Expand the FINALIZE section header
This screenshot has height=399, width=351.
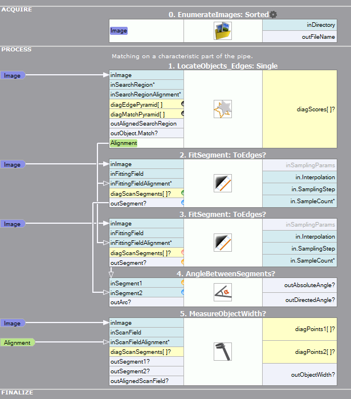[17, 393]
